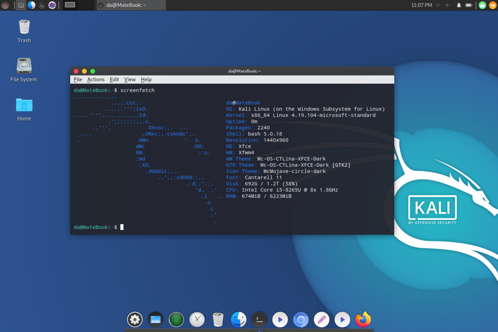Select the Home folder desktop icon
498x332 pixels.
pos(24,110)
